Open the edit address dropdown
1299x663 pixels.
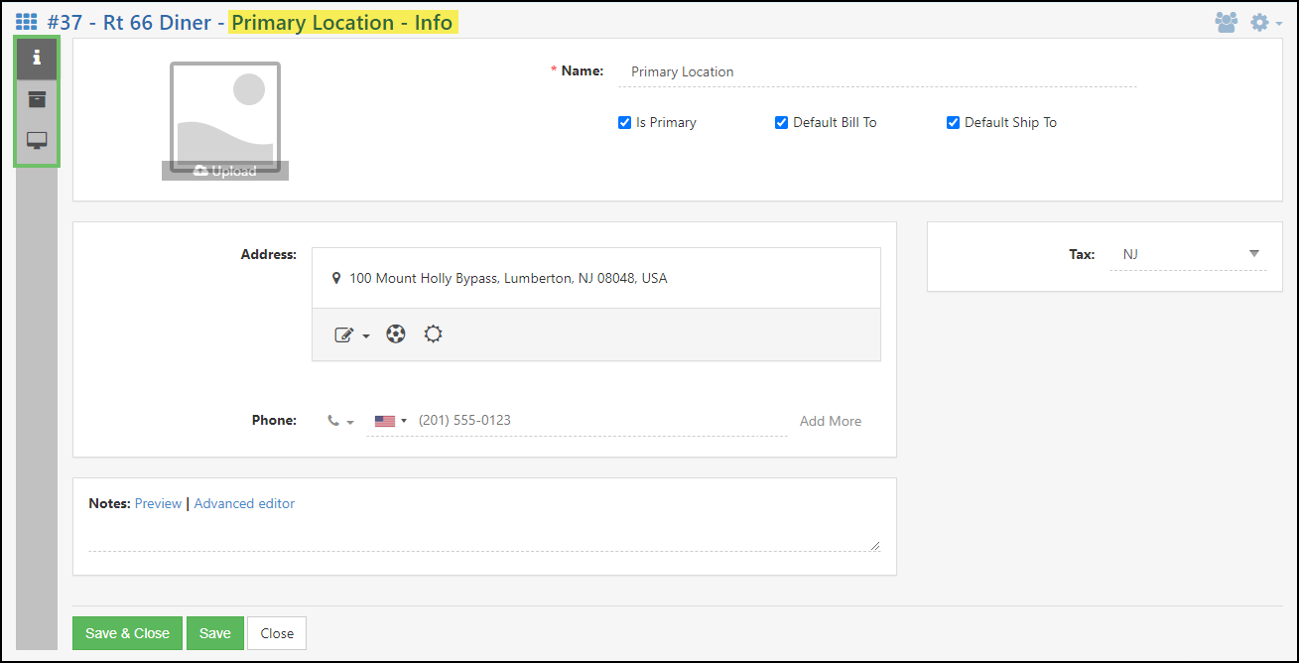click(352, 335)
